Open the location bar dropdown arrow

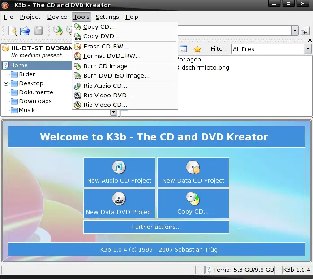pos(295,31)
